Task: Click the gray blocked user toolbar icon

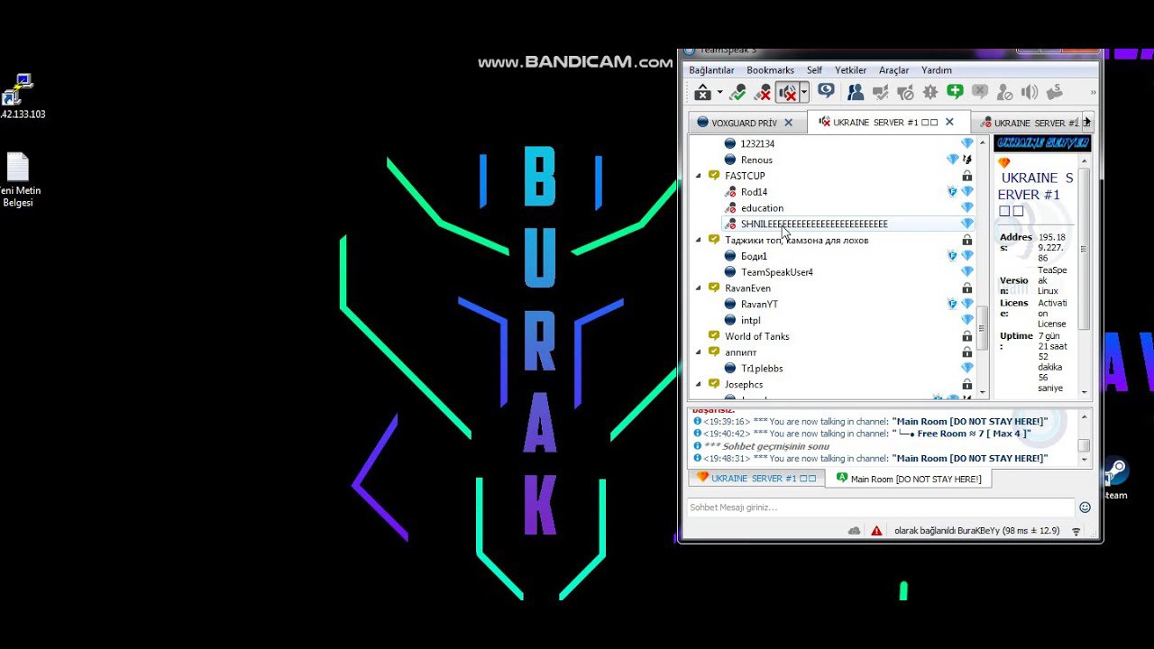Action: click(x=1004, y=93)
